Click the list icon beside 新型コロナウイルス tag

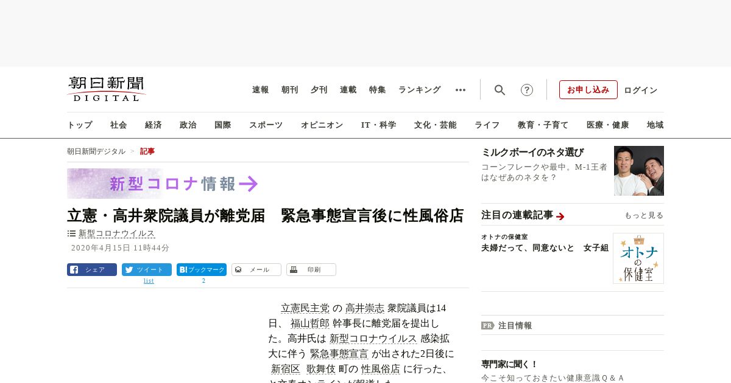coord(71,233)
